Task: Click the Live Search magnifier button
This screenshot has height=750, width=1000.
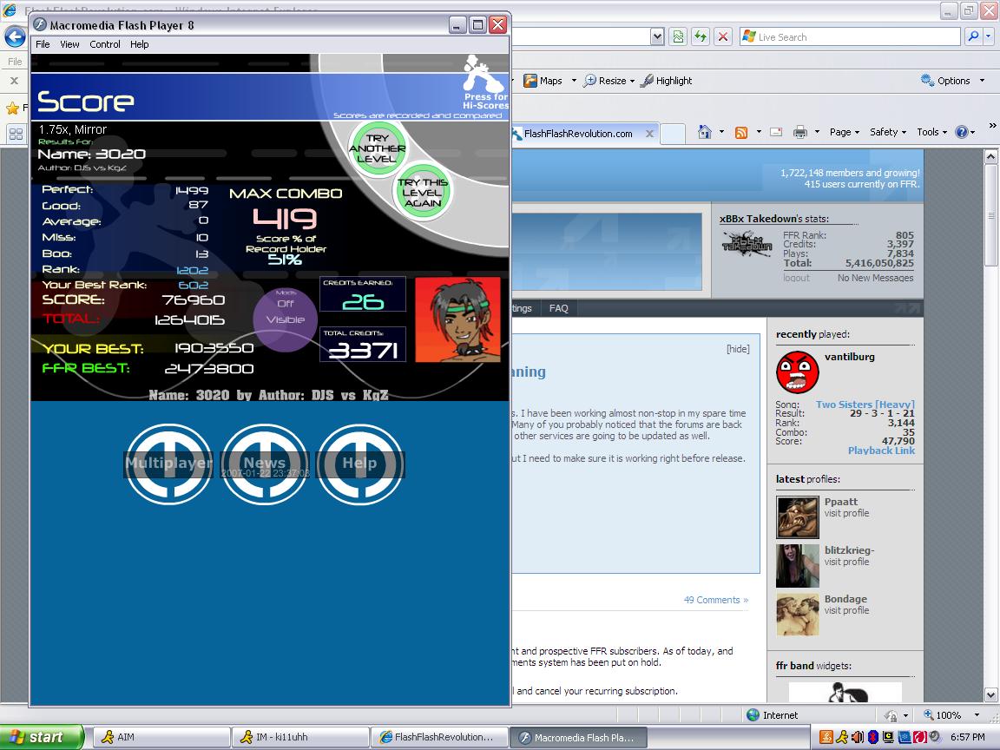Action: (973, 36)
